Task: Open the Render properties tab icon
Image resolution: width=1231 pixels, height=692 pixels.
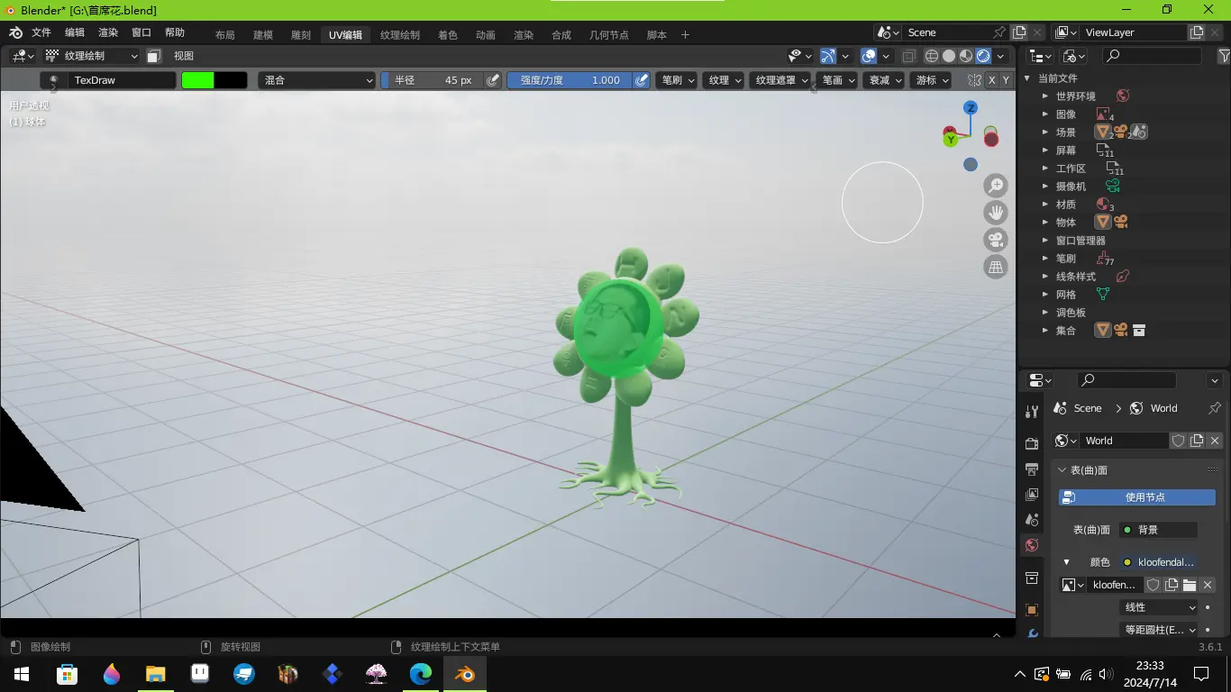Action: pos(1032,443)
